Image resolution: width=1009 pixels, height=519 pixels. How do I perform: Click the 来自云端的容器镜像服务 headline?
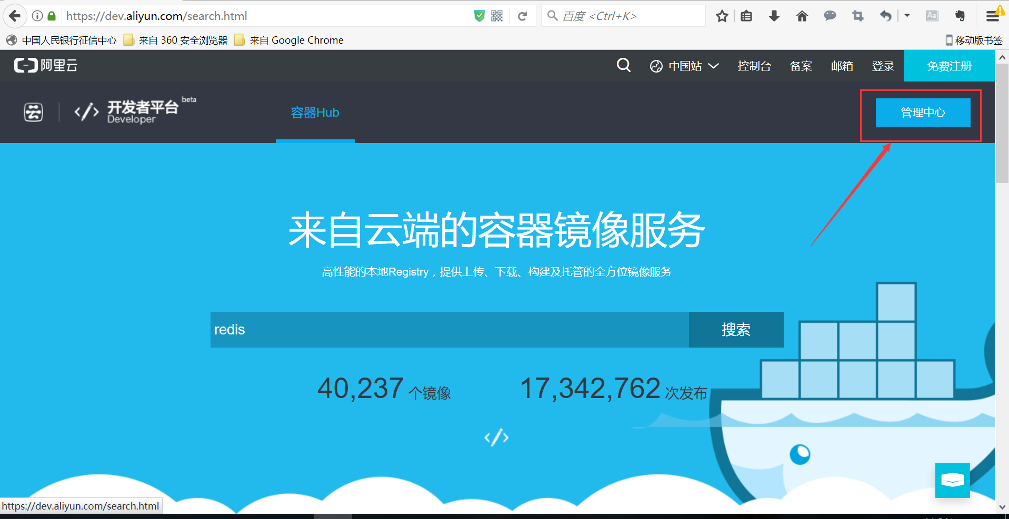point(496,230)
